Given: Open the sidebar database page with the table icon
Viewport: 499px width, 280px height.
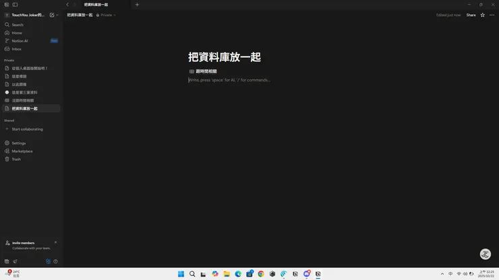Looking at the screenshot, I should (31, 100).
